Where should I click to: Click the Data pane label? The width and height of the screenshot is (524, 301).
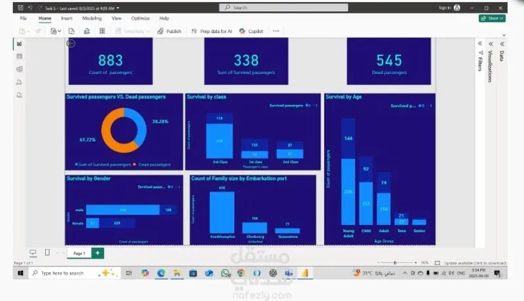(x=501, y=56)
